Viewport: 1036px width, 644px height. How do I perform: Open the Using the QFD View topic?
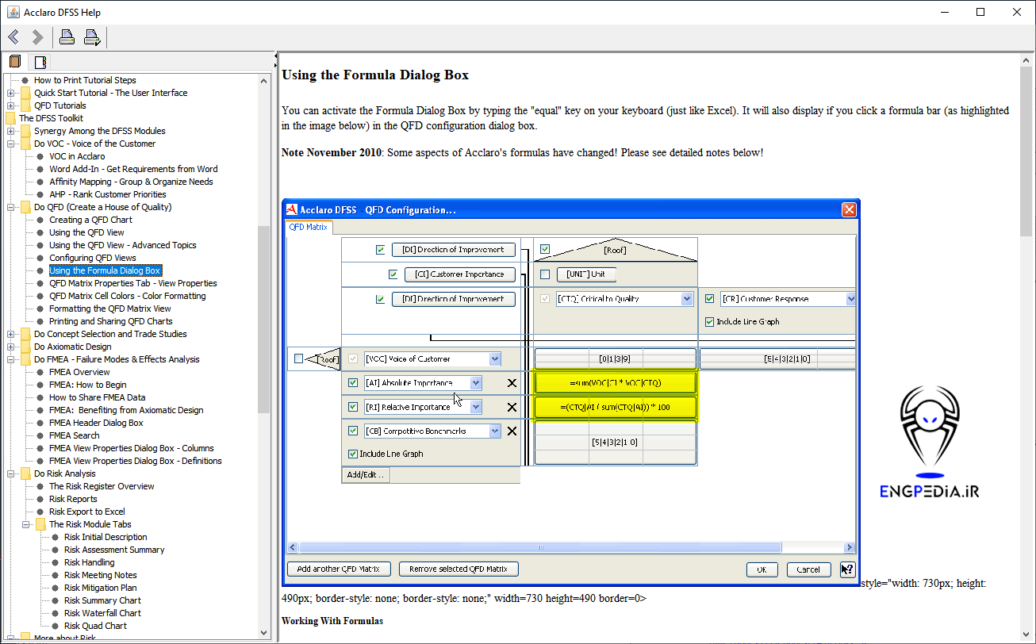point(86,232)
